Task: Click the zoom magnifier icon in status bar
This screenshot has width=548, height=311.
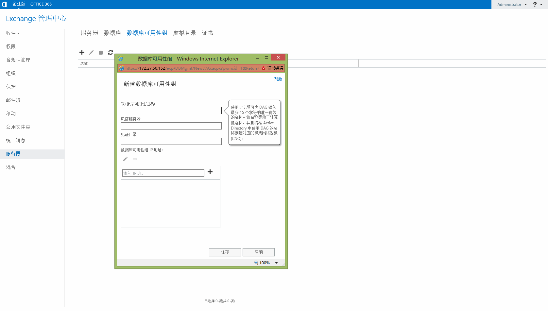Action: pos(256,263)
